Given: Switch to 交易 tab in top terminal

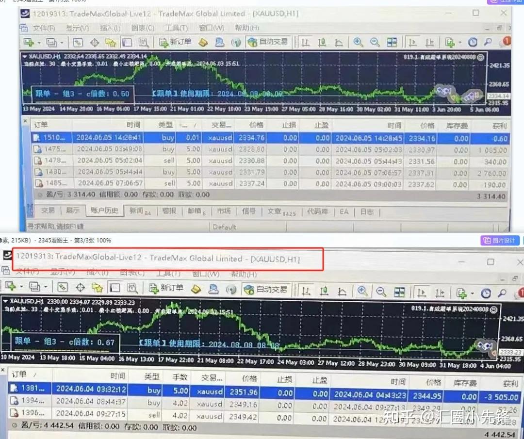Looking at the screenshot, I should (x=48, y=211).
